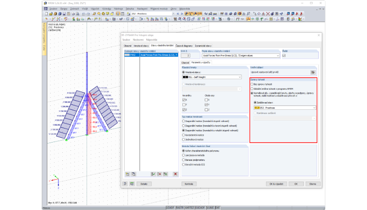Uncheck direction Z under Ve směru

183,110
